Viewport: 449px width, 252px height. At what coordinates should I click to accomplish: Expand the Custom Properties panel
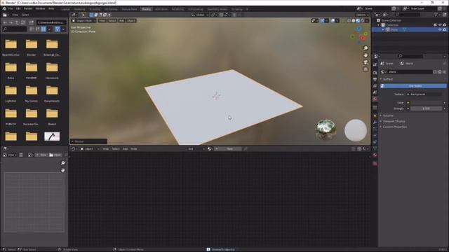394,127
